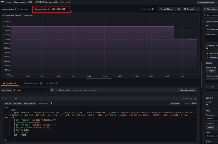This screenshot has height=144, width=218.
Task: Click the panel Title input
Action: 212,29
